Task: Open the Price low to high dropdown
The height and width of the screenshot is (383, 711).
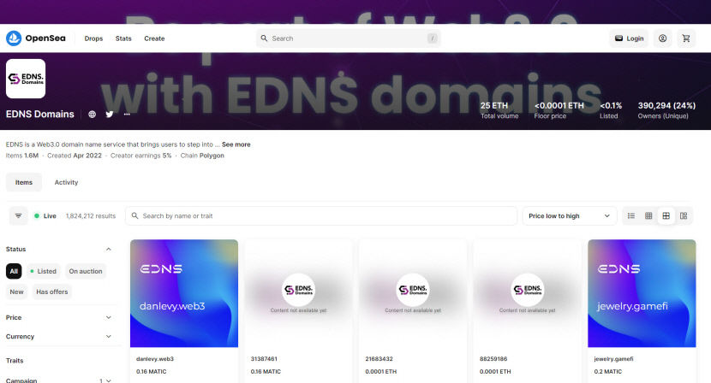Action: [570, 216]
